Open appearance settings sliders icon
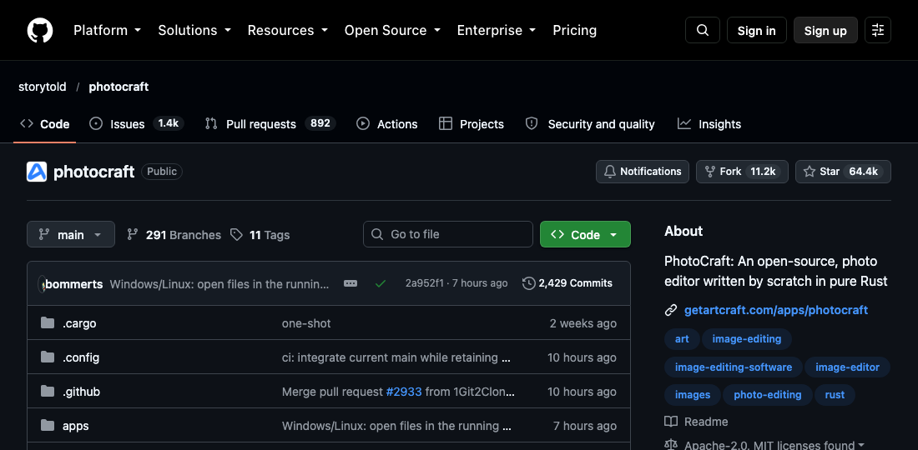The width and height of the screenshot is (918, 450). pos(878,30)
